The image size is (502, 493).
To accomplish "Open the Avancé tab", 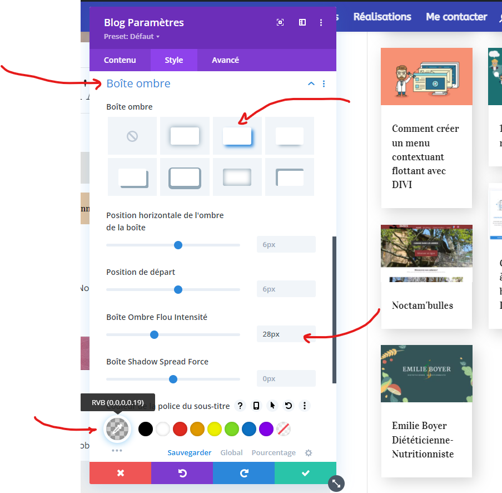I will click(225, 60).
